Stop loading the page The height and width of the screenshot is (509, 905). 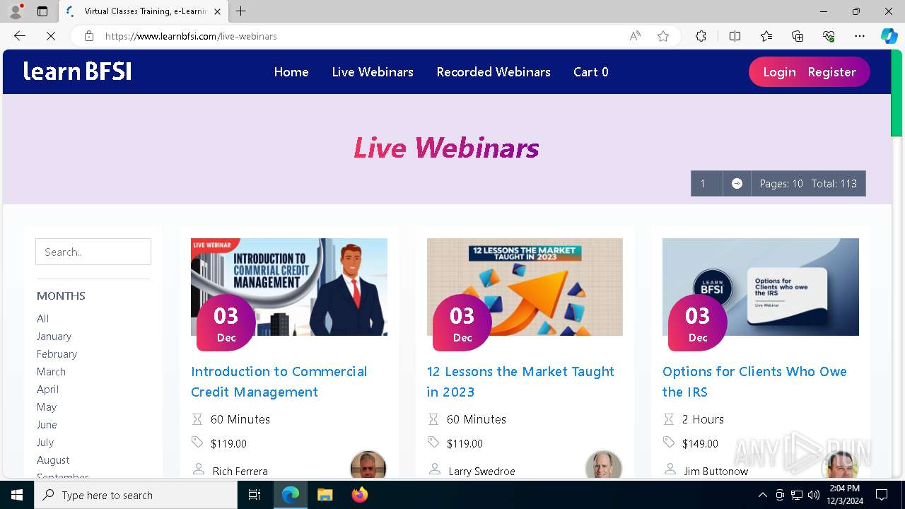point(51,36)
